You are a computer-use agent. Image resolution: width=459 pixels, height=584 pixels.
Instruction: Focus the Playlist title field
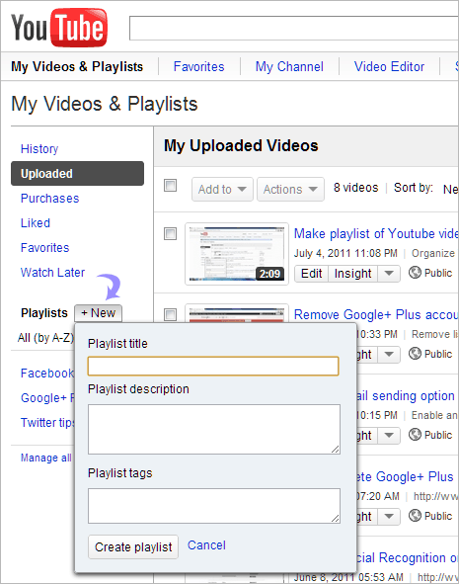coord(213,367)
